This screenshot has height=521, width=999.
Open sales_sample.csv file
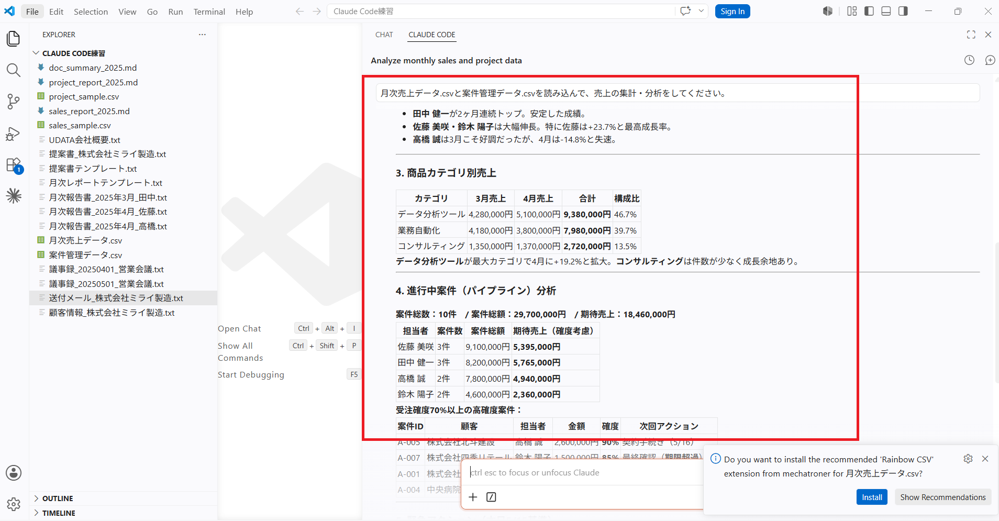[80, 126]
